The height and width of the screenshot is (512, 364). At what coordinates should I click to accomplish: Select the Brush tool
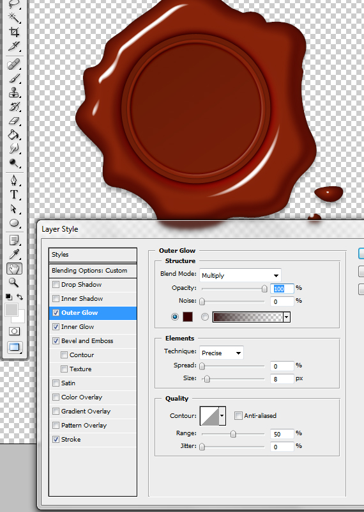tap(13, 79)
